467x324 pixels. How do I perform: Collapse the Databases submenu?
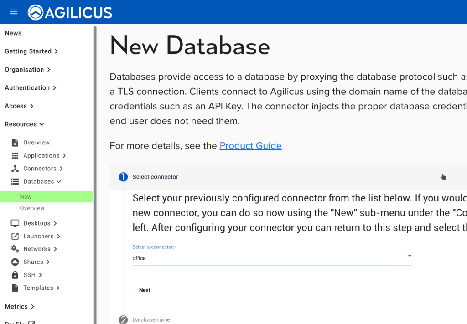(x=42, y=181)
